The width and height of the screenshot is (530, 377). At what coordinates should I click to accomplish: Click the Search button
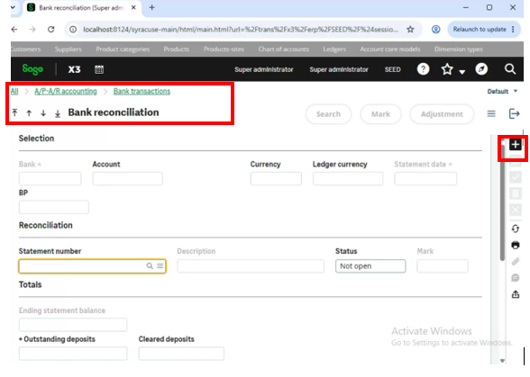328,114
